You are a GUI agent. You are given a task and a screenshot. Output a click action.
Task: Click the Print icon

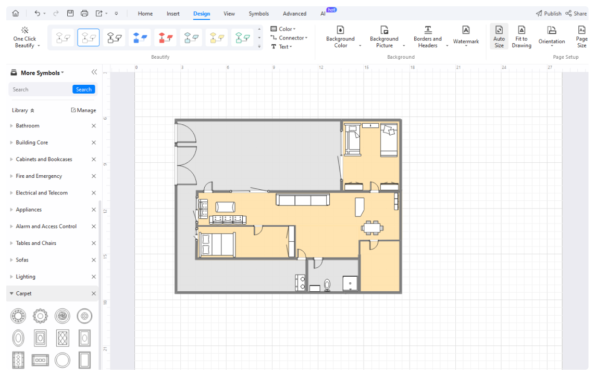coord(84,14)
